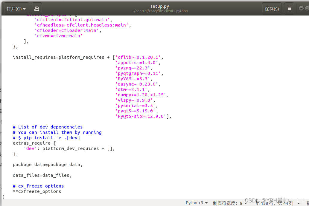Image resolution: width=309 pixels, height=206 pixels.
Task: Create a new document with the new-tab icon
Action: (x=36, y=8)
